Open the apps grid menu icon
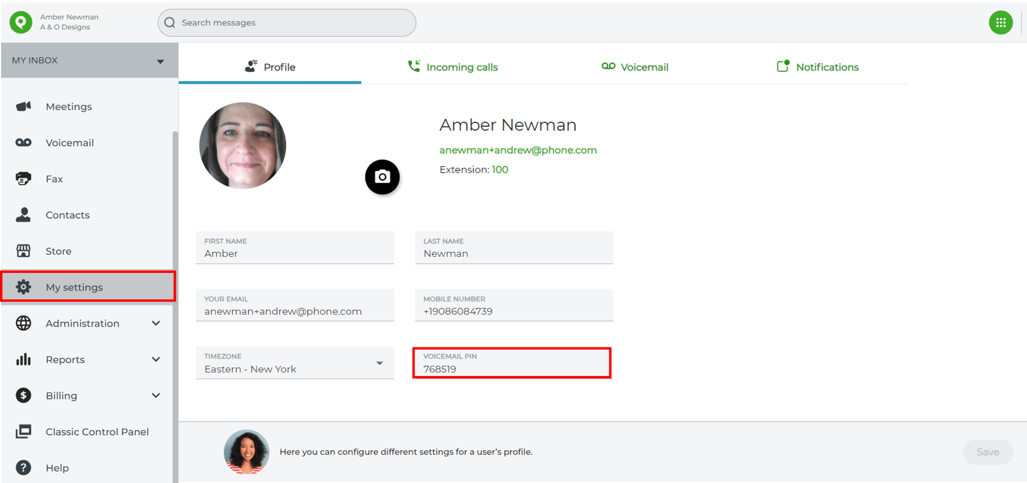 coord(1001,23)
